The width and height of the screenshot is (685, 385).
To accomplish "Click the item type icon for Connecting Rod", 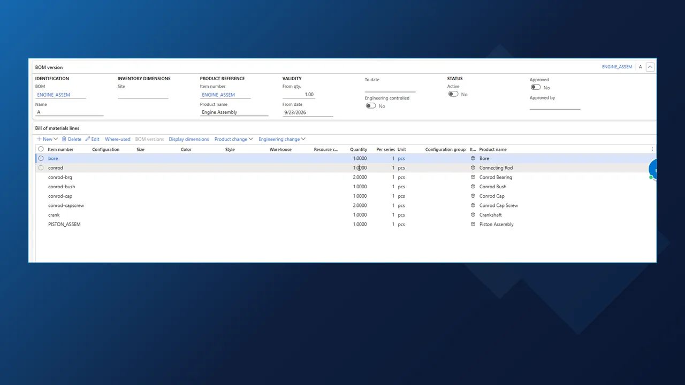I will (473, 168).
